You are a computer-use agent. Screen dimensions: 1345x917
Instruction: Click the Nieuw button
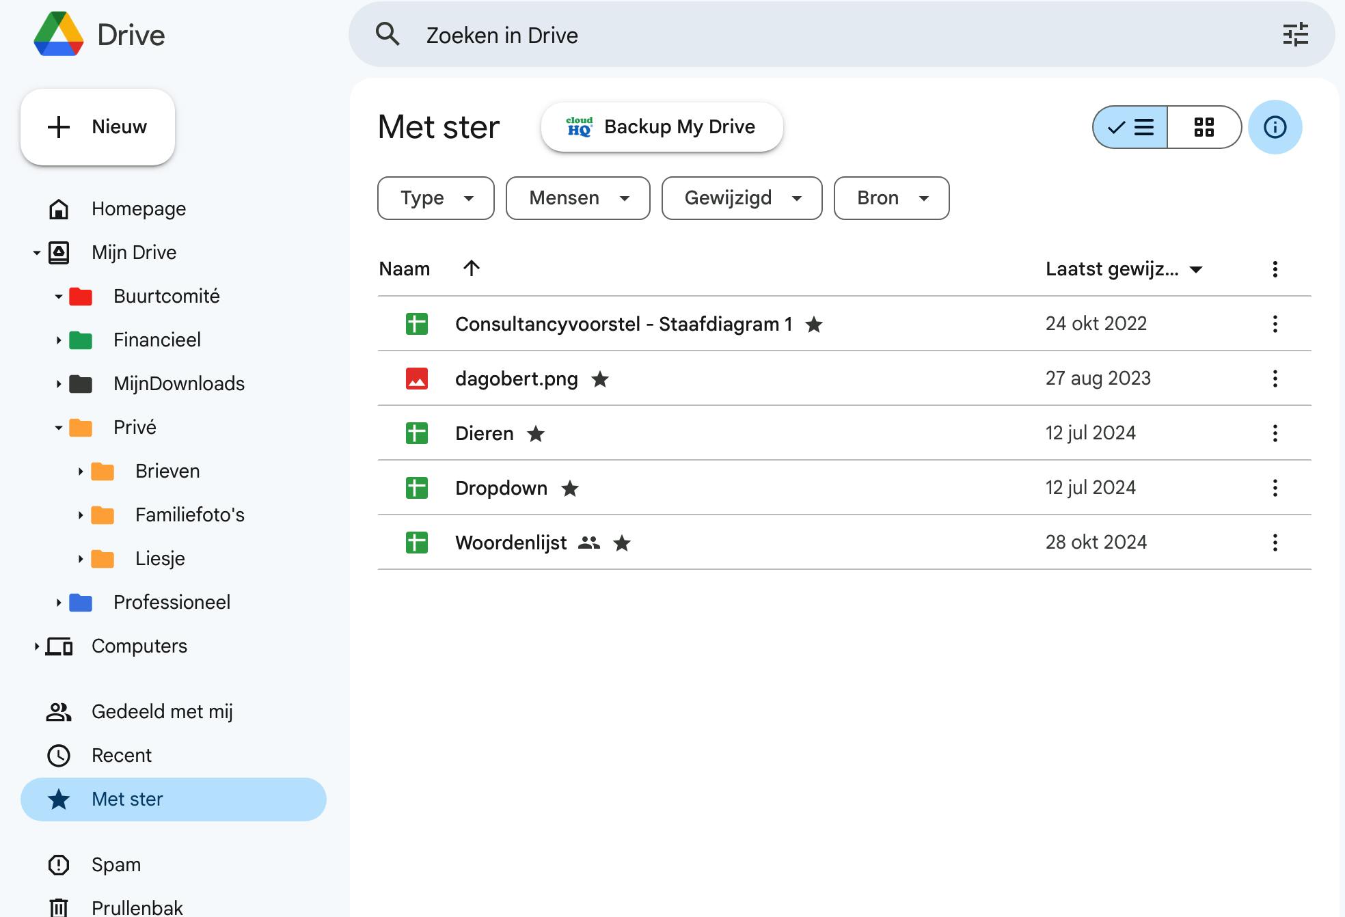point(98,127)
